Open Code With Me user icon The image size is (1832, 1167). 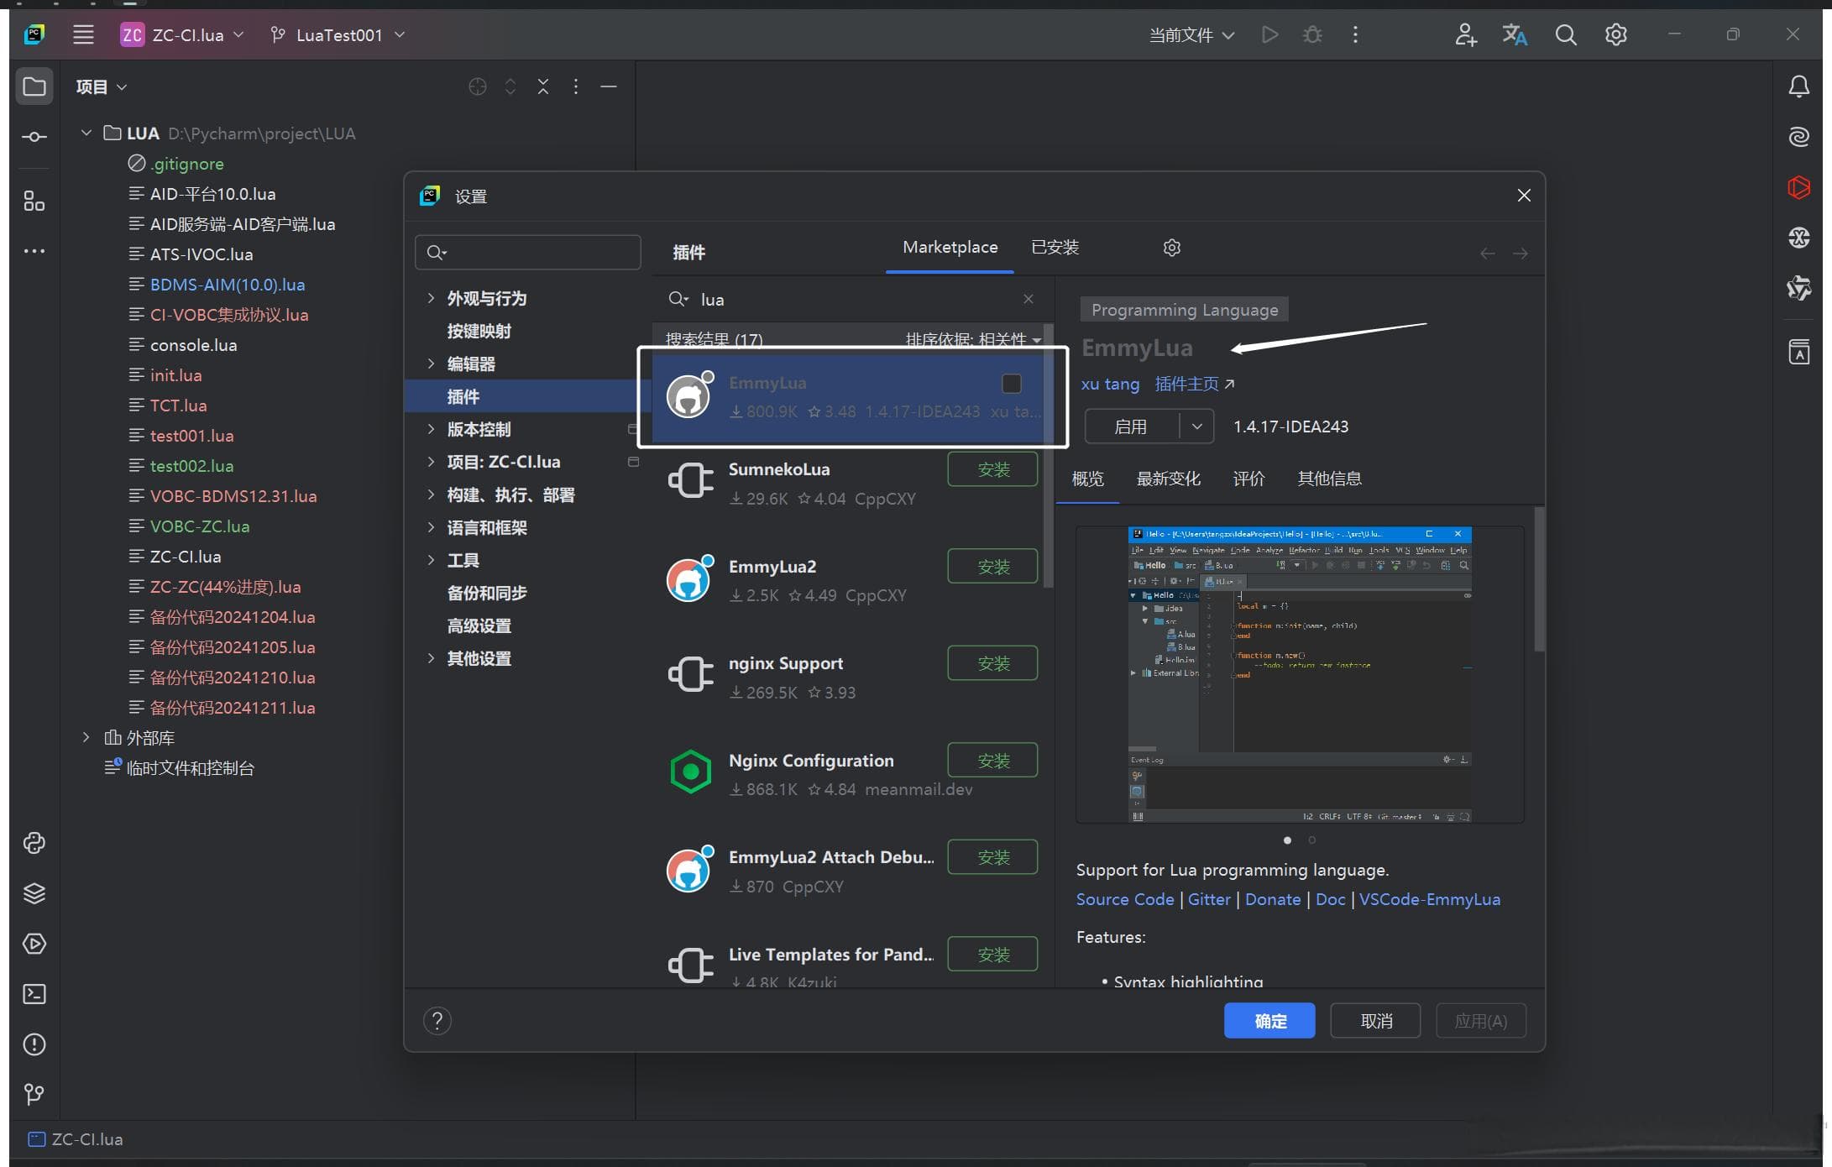coord(1466,34)
